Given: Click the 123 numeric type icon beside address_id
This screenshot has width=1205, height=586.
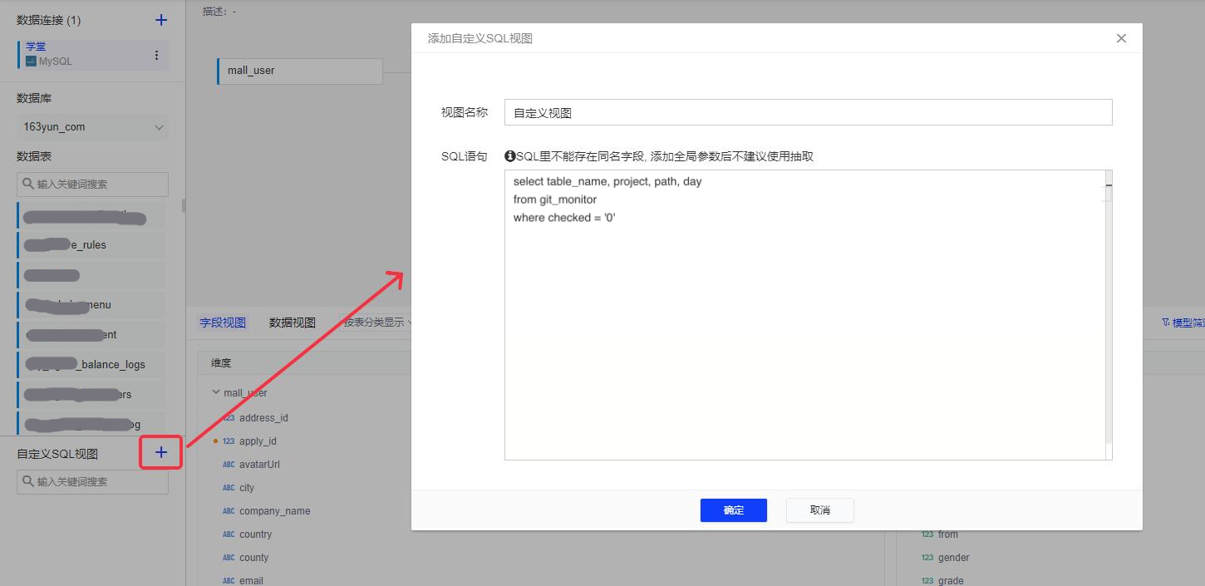Looking at the screenshot, I should pos(228,417).
